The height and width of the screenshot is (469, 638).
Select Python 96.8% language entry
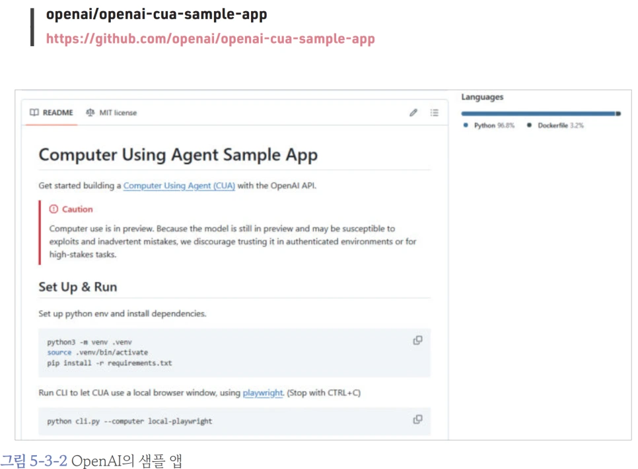point(489,125)
